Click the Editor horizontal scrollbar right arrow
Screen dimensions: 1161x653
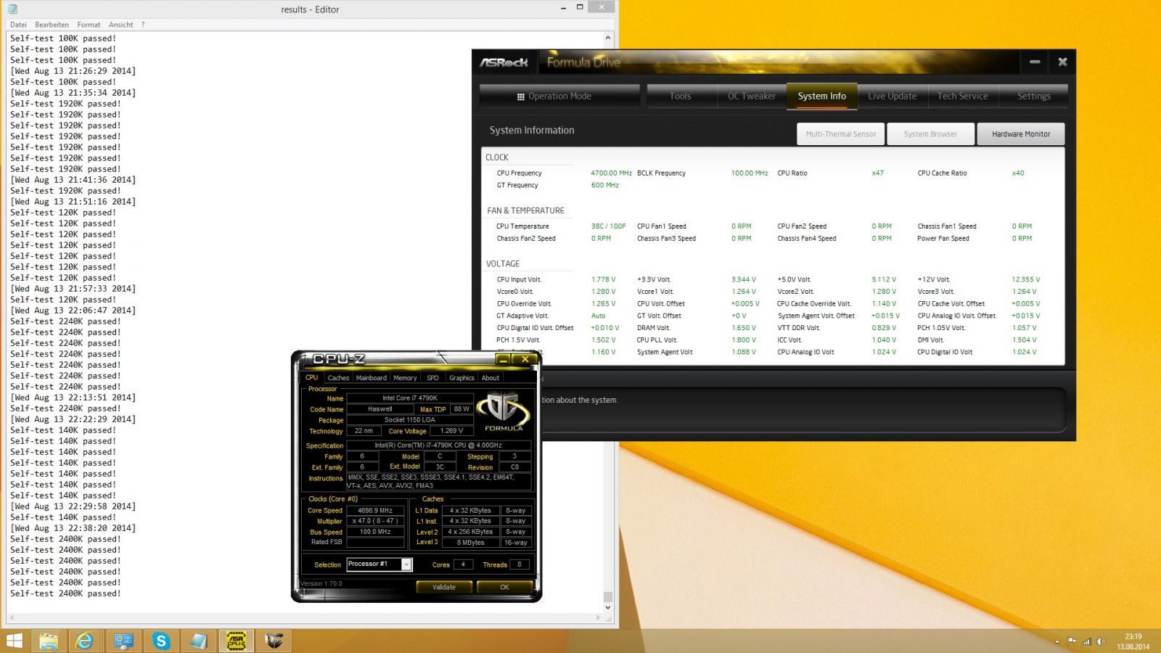pyautogui.click(x=598, y=618)
